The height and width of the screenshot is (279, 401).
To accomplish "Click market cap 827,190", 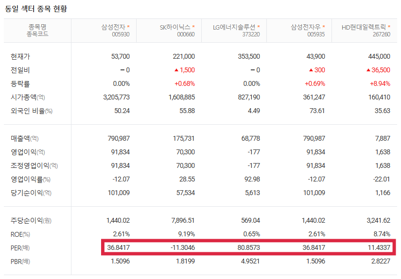I will [249, 97].
